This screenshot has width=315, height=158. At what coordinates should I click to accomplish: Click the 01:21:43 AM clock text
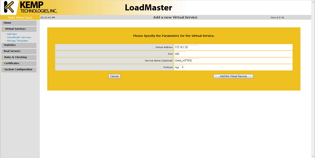pyautogui.click(x=48, y=18)
